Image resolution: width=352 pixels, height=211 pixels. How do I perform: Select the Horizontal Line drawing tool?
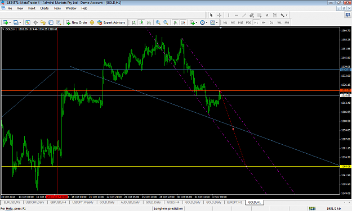point(237,15)
